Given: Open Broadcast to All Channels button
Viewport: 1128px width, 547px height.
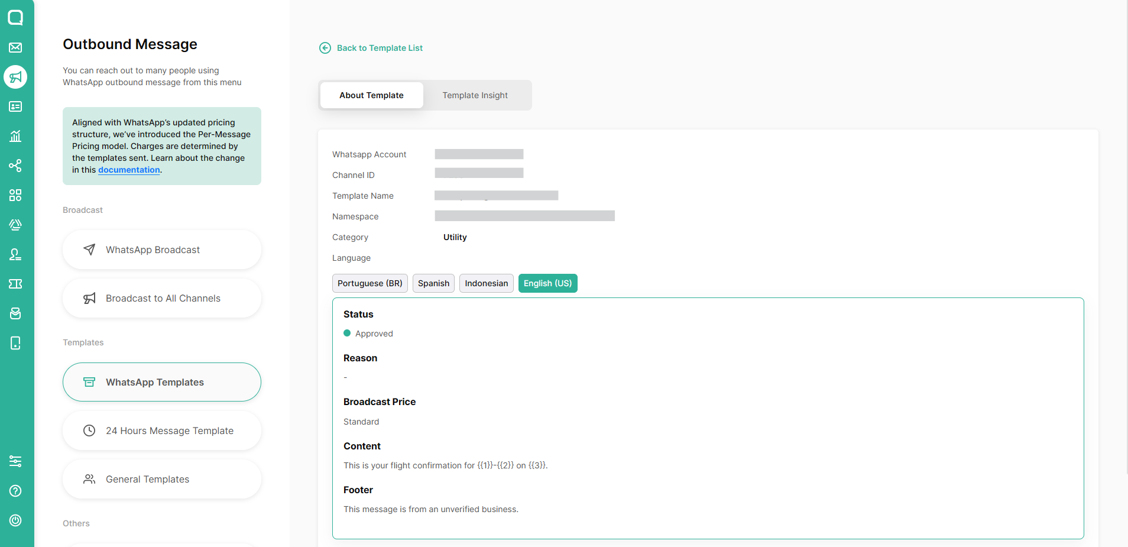Looking at the screenshot, I should [162, 298].
